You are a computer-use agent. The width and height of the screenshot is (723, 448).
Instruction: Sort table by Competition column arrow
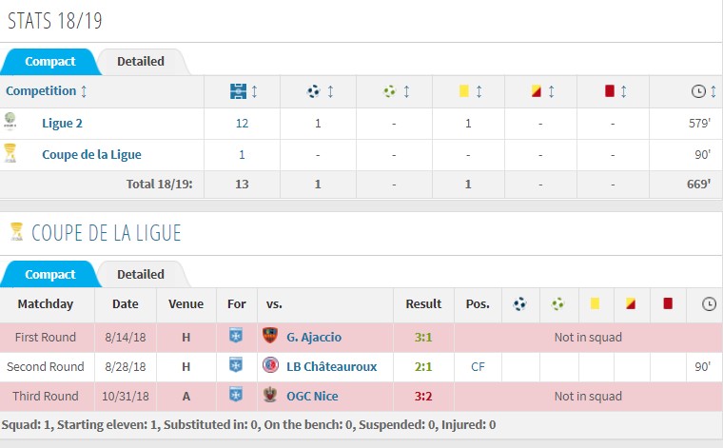(84, 91)
